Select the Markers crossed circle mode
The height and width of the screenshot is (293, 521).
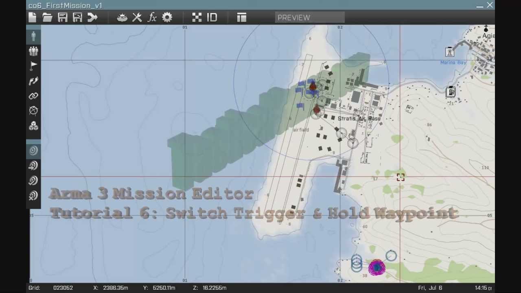coord(33,111)
